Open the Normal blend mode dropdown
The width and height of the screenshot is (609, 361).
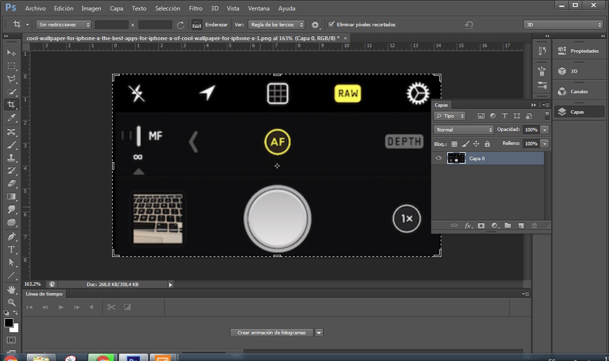coord(463,129)
